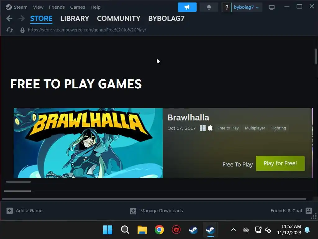Image resolution: width=318 pixels, height=239 pixels.
Task: Open the notifications bell in Steam header
Action: (209, 7)
